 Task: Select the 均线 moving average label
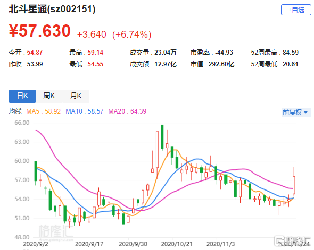point(15,111)
